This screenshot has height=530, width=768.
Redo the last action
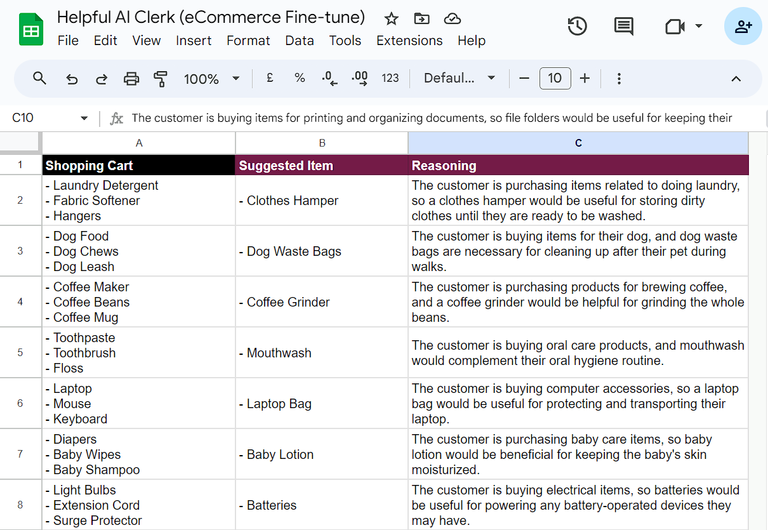(x=101, y=79)
